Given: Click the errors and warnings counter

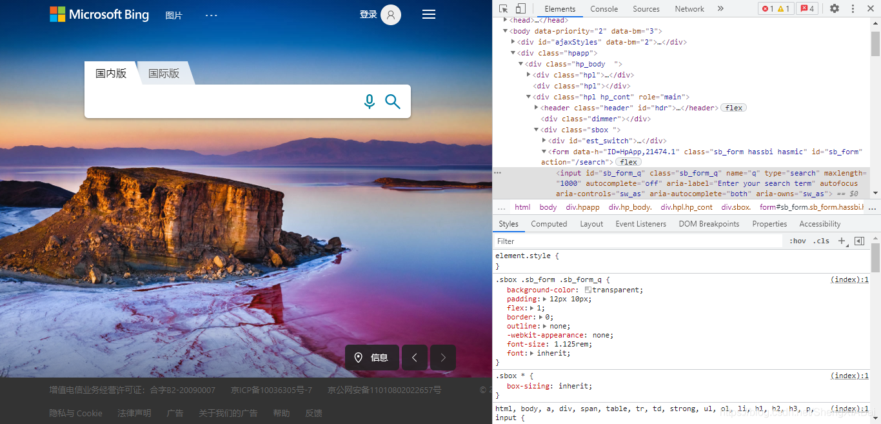Looking at the screenshot, I should tap(776, 8).
